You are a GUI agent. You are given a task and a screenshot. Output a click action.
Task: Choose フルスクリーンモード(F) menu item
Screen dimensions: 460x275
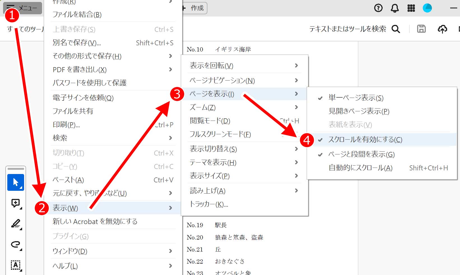245,134
